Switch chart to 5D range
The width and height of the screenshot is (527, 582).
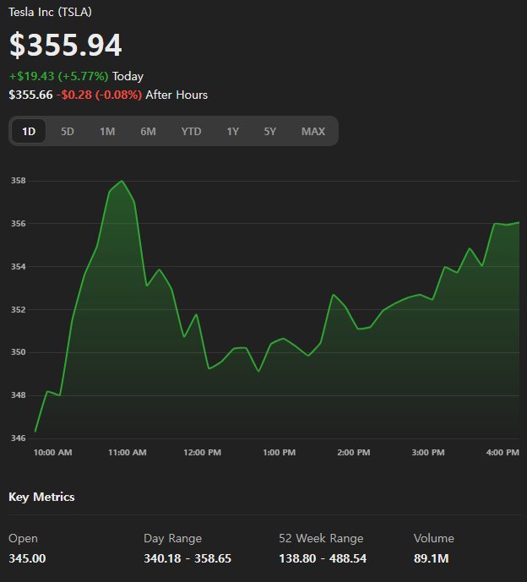click(68, 132)
